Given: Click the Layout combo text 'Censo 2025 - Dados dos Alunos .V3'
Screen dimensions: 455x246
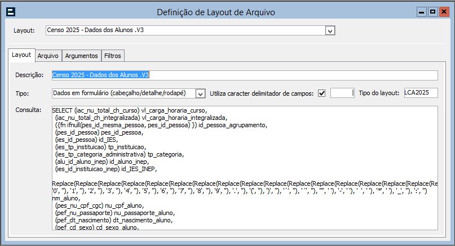Looking at the screenshot, I should pyautogui.click(x=95, y=30).
